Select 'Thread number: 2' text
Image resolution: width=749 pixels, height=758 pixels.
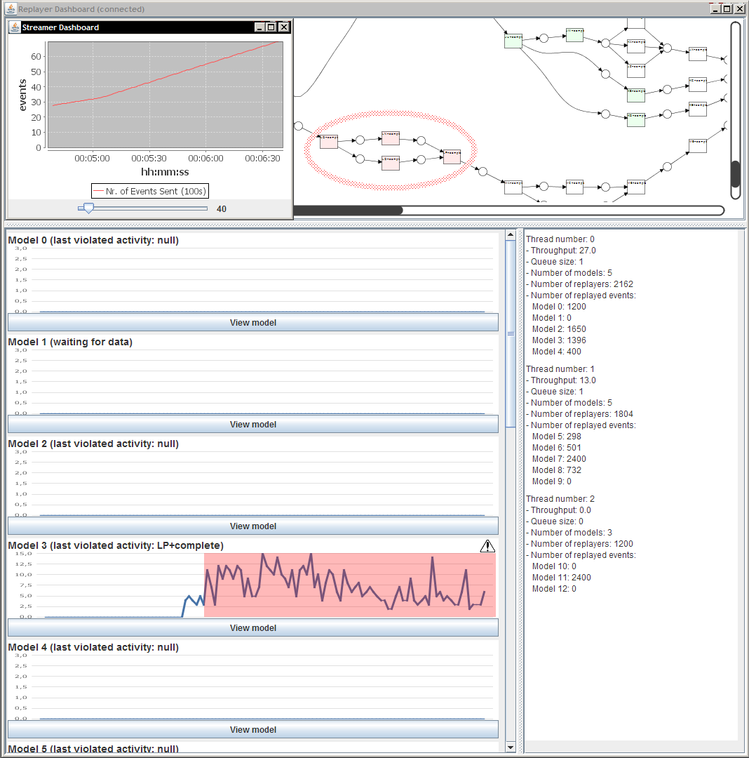(560, 498)
